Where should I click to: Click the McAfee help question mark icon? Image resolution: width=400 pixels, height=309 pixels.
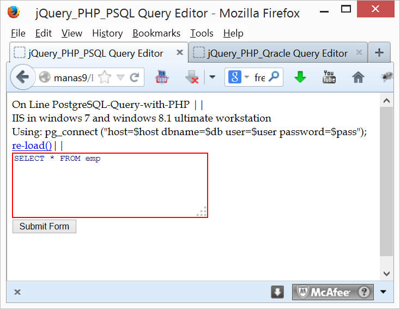tap(365, 292)
